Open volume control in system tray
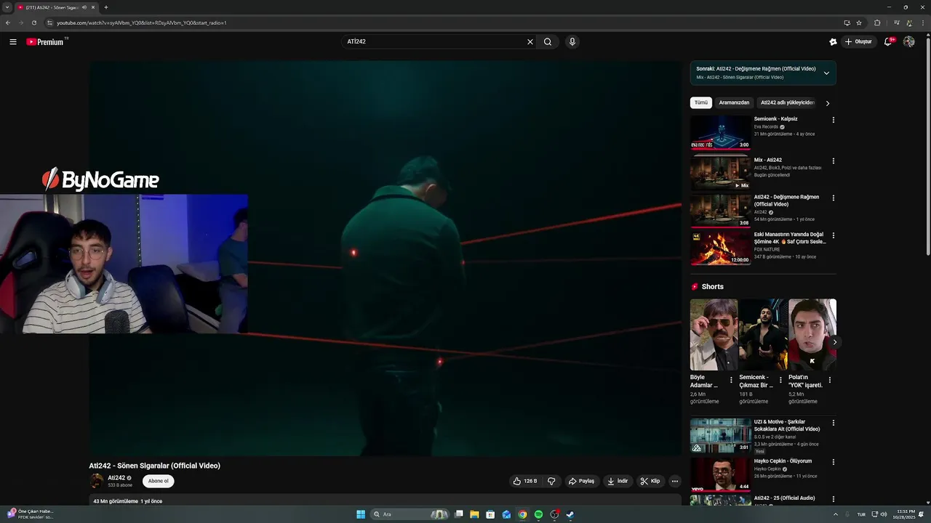This screenshot has height=523, width=931. click(884, 514)
